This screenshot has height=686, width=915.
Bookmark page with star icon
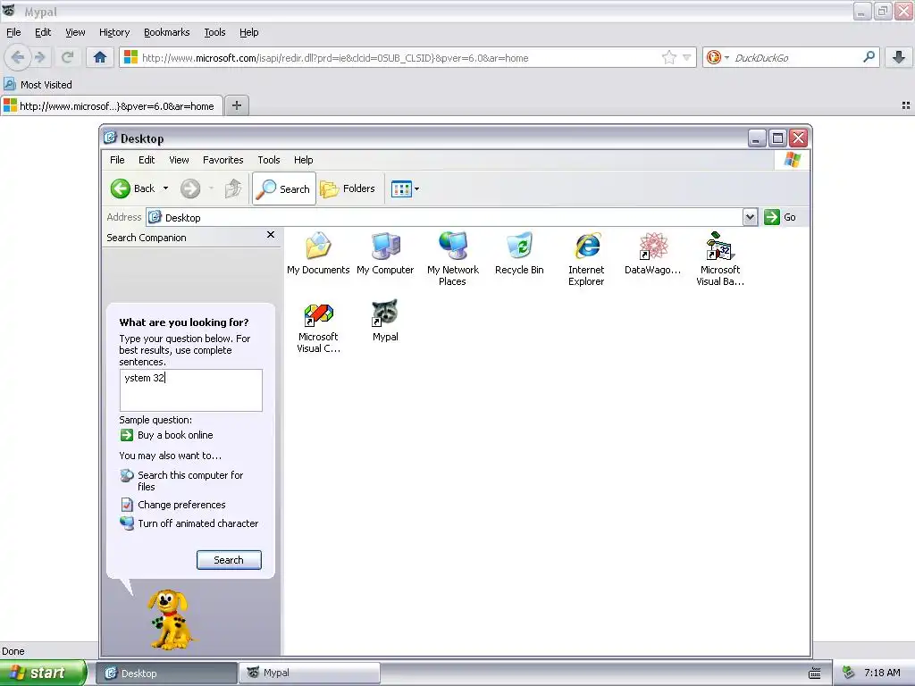coord(668,57)
